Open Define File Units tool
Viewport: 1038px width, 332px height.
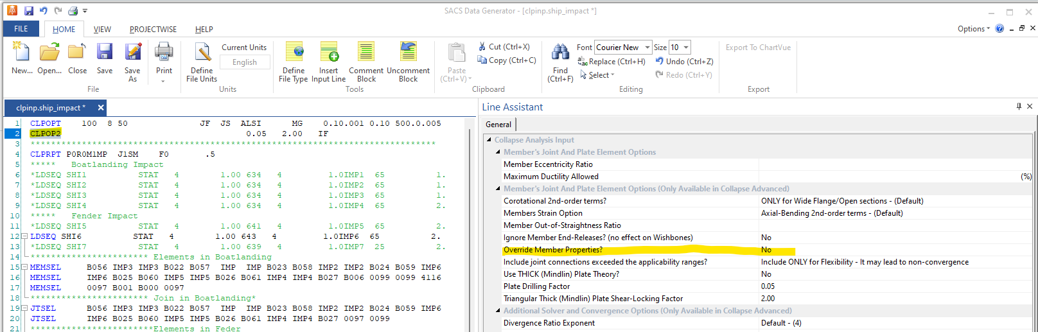pos(202,54)
